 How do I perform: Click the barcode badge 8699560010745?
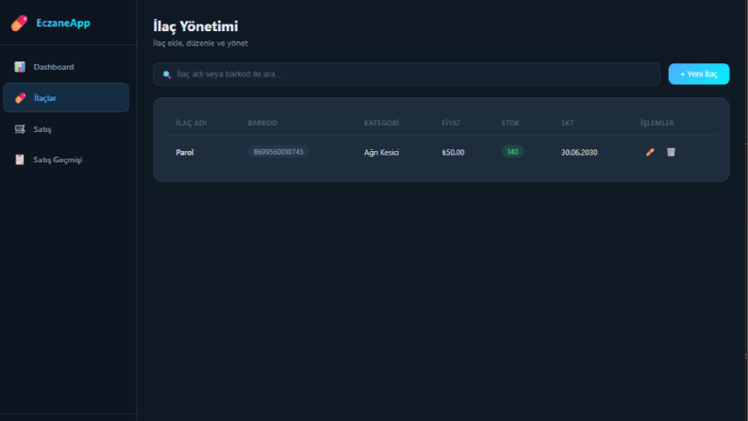pos(278,152)
